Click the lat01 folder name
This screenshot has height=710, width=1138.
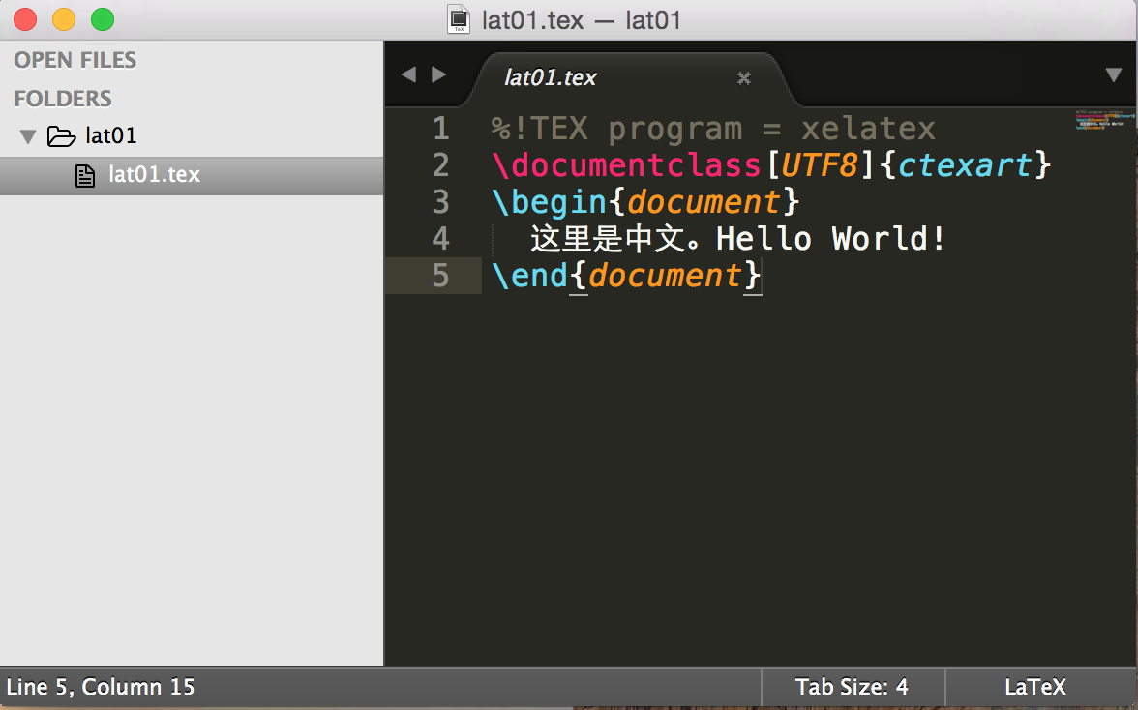(x=110, y=135)
